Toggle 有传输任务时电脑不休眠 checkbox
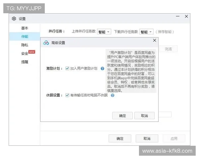199x159 pixels. [x=67, y=95]
